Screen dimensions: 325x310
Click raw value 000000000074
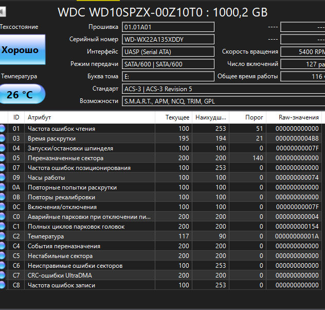297,178
